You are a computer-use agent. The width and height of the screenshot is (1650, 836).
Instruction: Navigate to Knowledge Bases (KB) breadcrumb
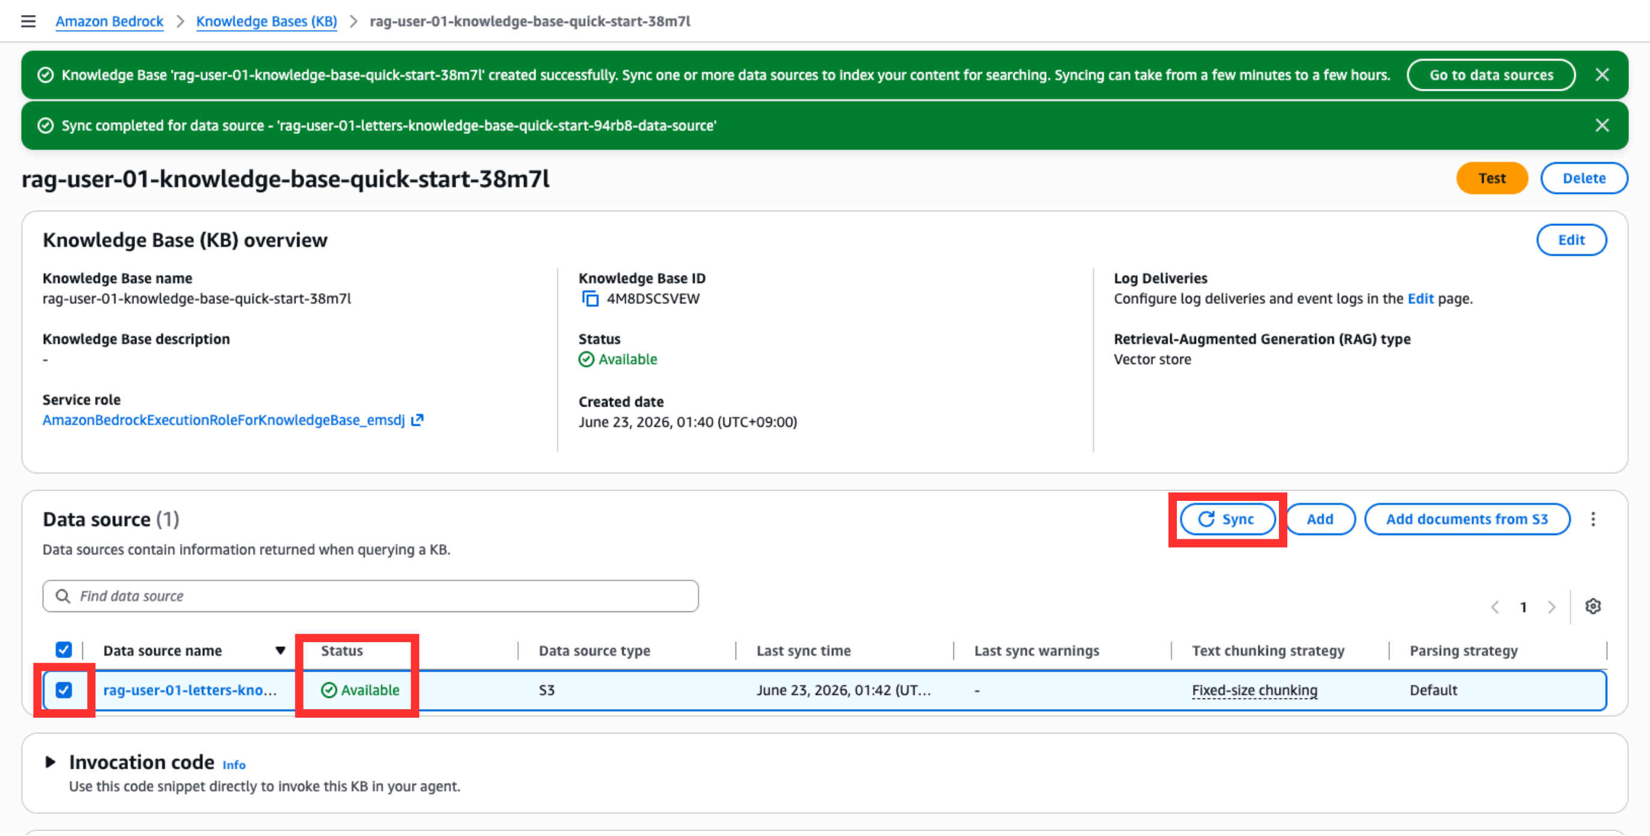(267, 21)
